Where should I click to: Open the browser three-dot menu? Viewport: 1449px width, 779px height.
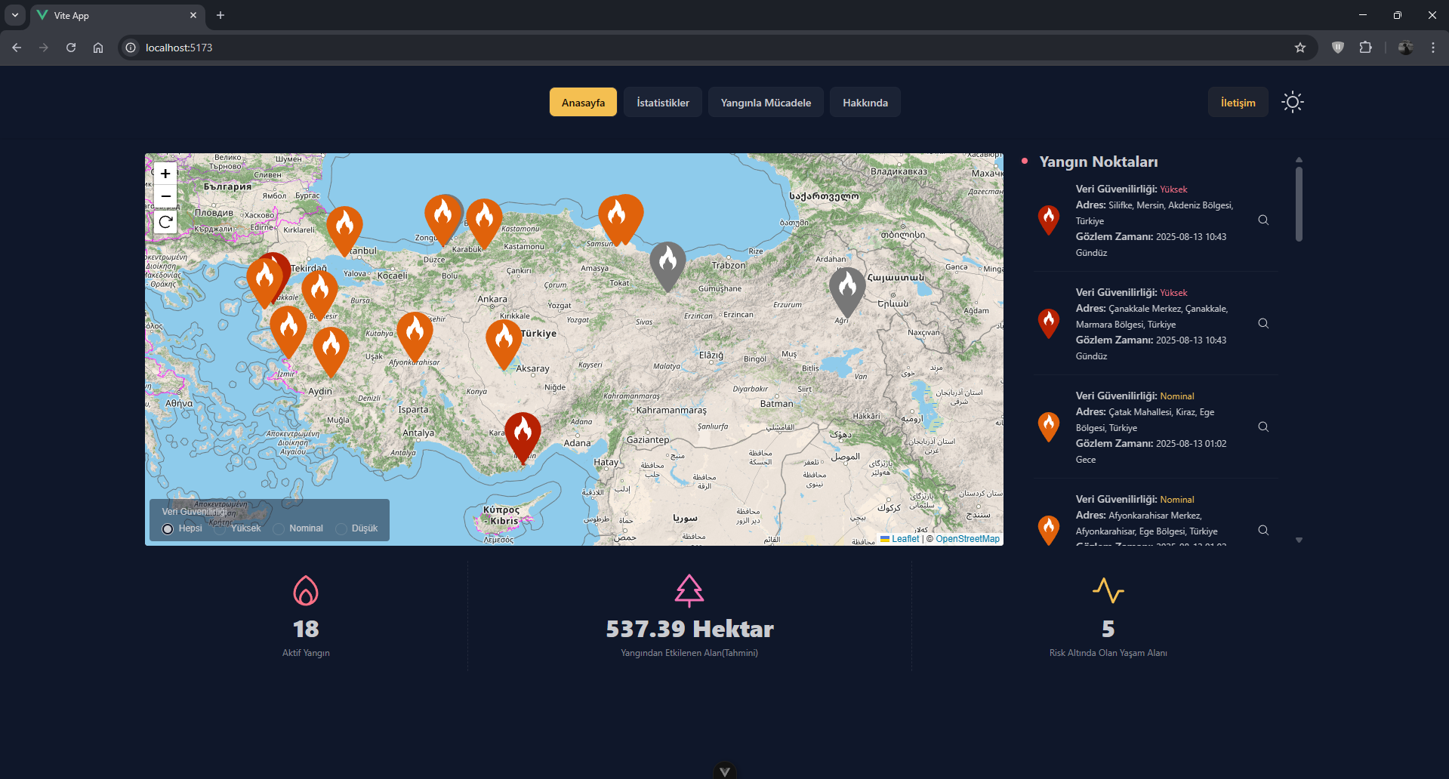tap(1433, 48)
